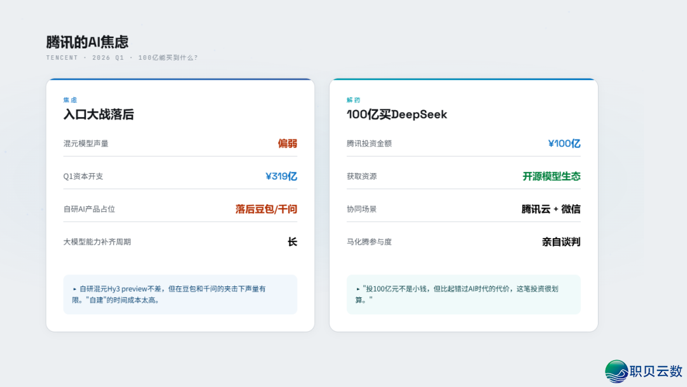The height and width of the screenshot is (387, 687).
Task: Click the small "解药" tag label
Action: (x=354, y=100)
